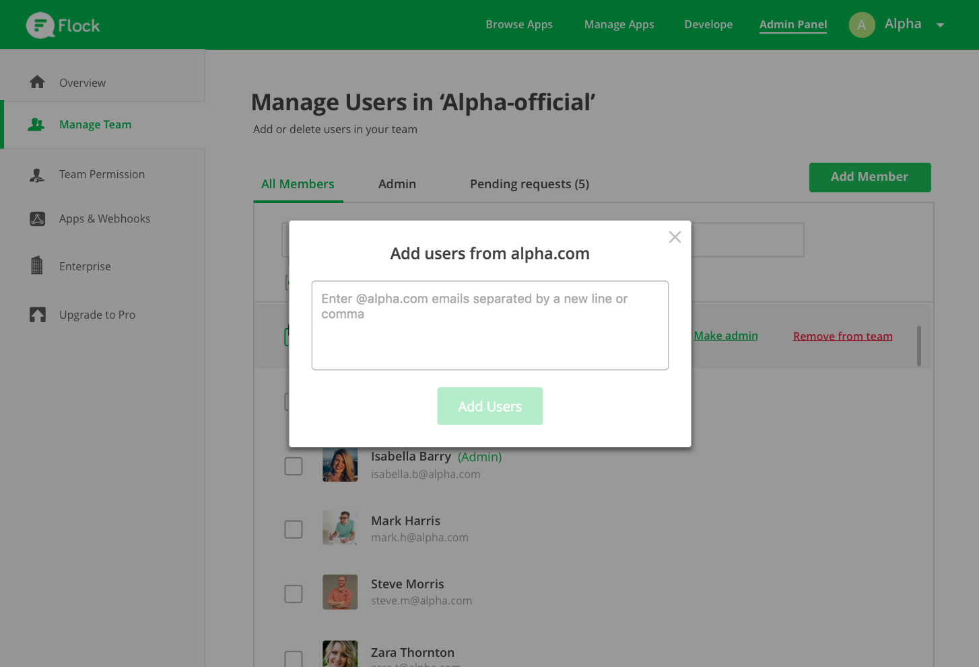Select Team Permission in the sidebar

pyautogui.click(x=102, y=174)
